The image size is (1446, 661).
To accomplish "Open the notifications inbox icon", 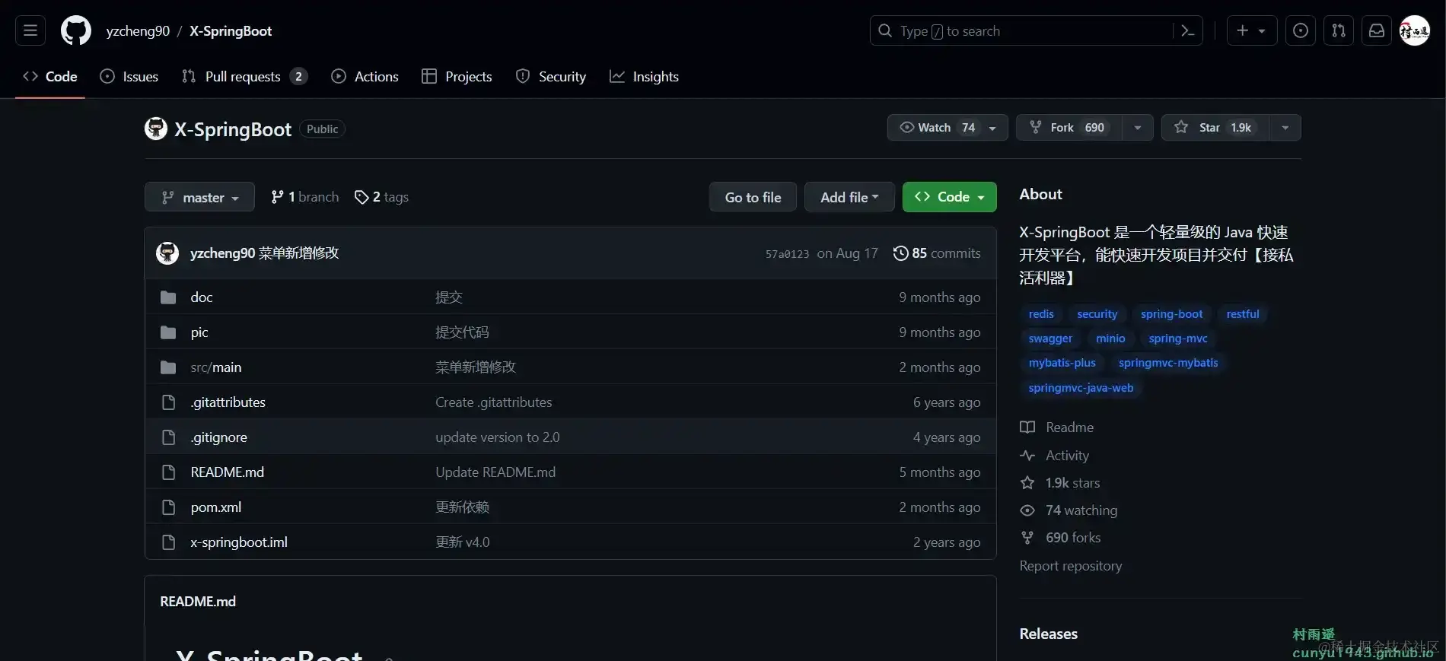I will point(1377,30).
